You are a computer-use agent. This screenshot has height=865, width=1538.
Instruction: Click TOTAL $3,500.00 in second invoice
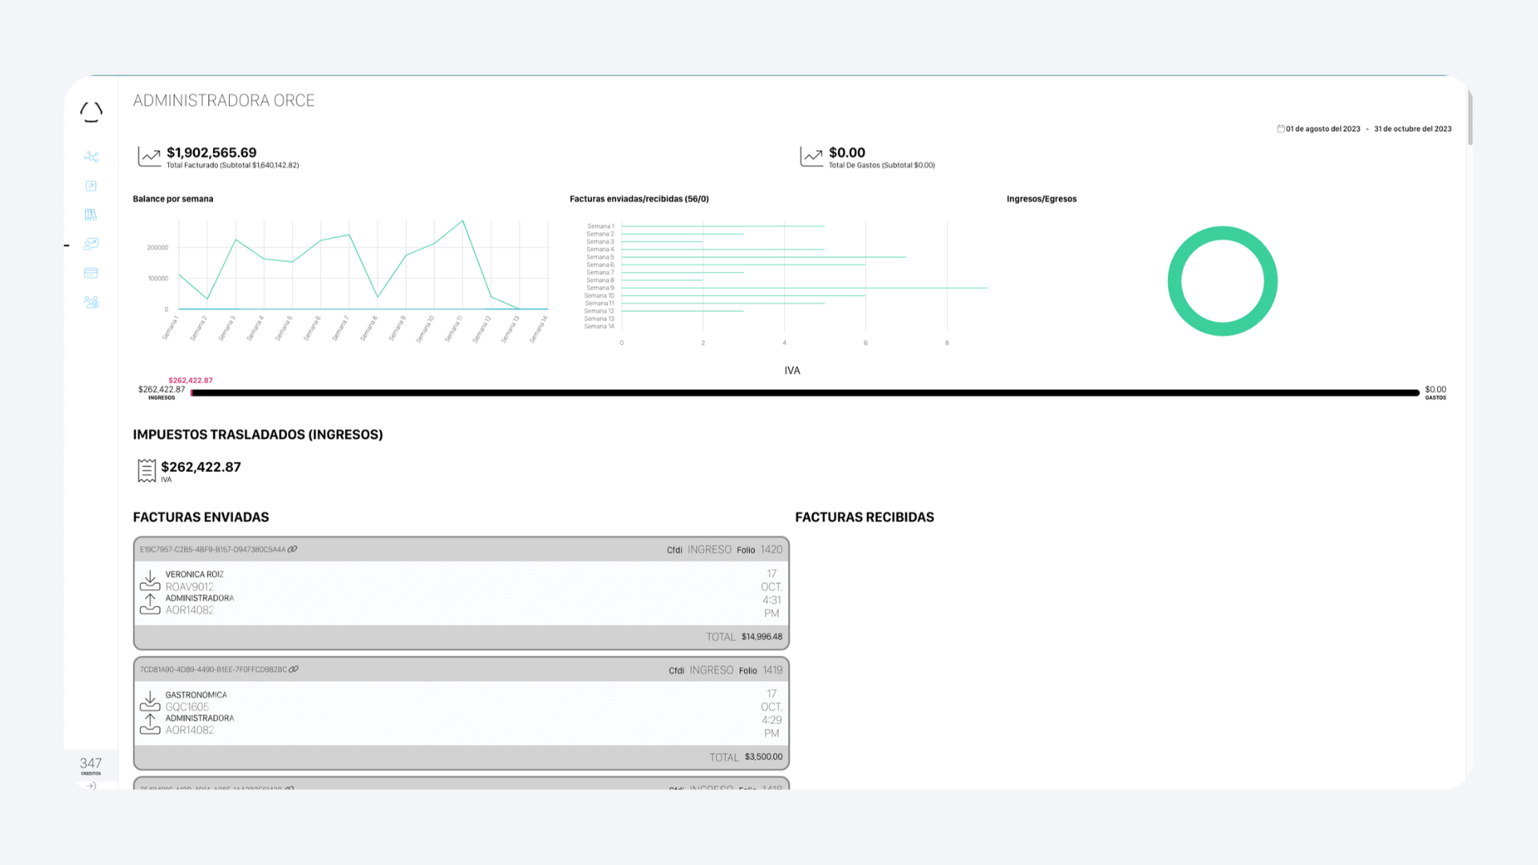[746, 757]
